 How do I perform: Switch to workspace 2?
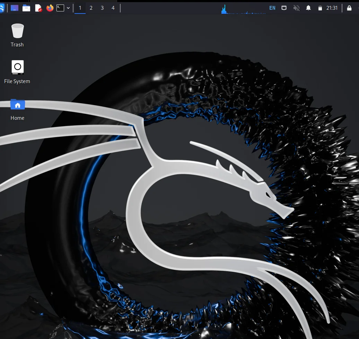tap(91, 8)
